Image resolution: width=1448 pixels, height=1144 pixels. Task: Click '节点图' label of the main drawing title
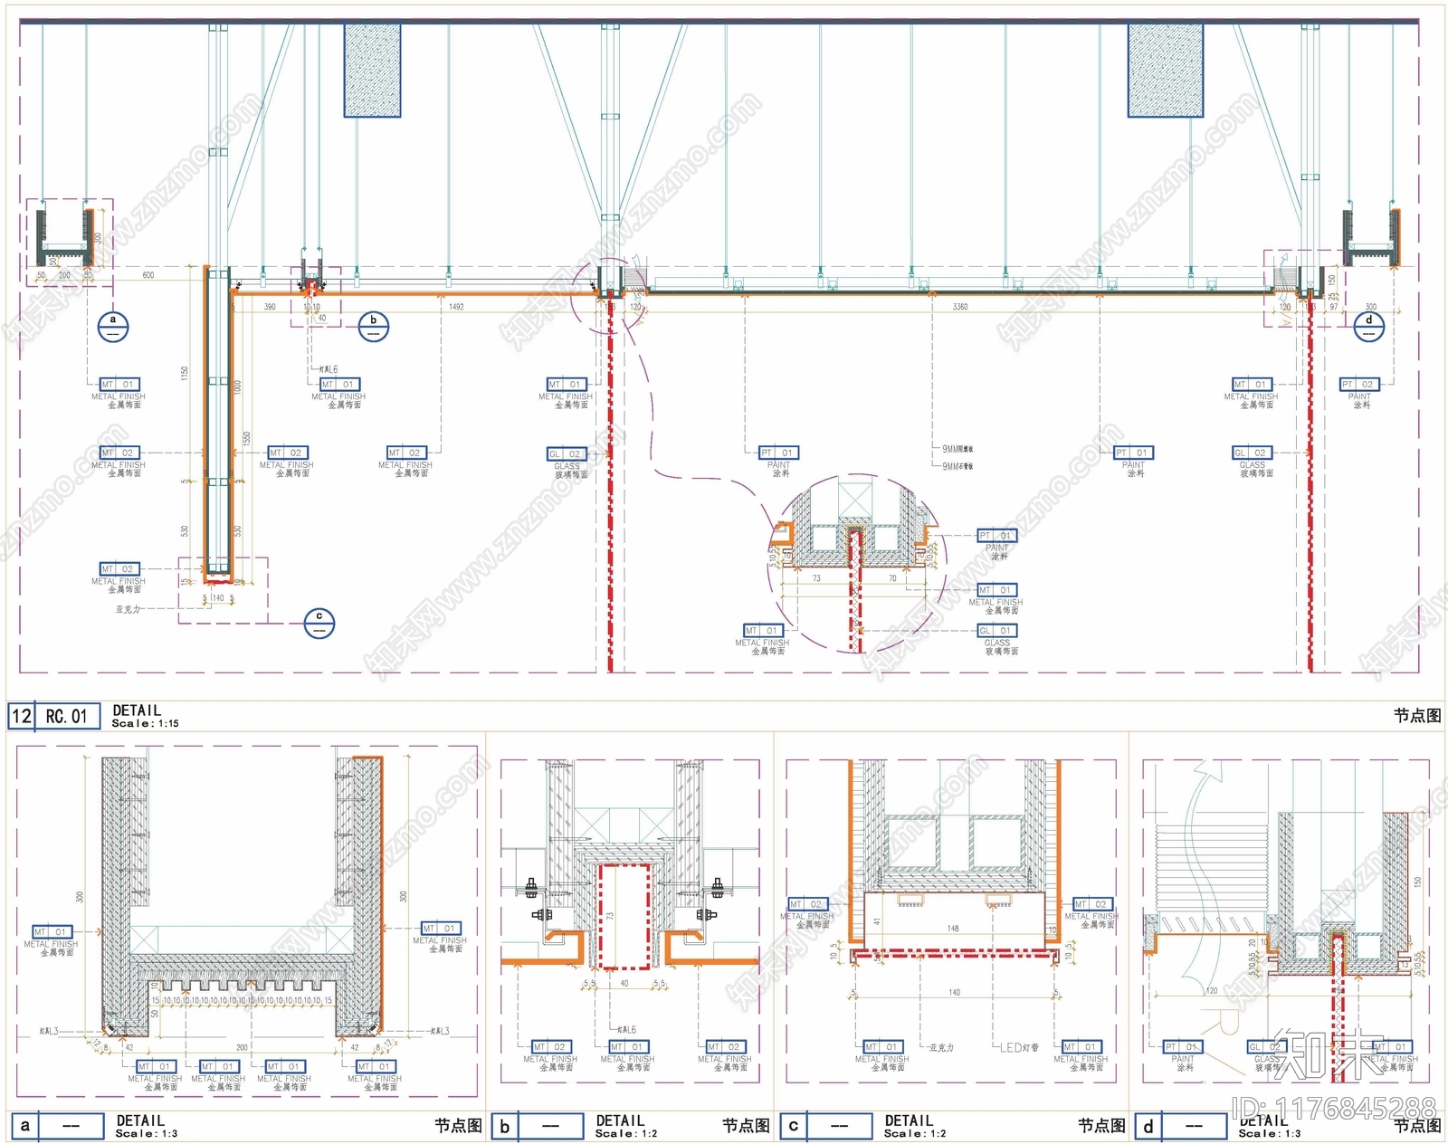pyautogui.click(x=1417, y=716)
